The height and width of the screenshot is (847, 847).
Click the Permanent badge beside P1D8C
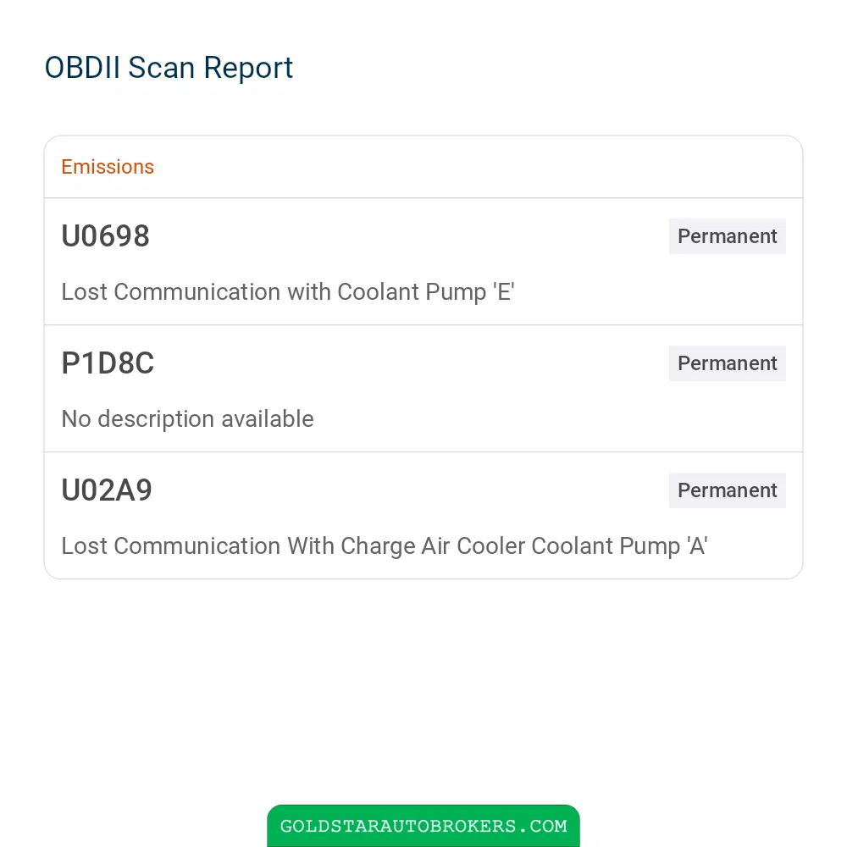pyautogui.click(x=727, y=363)
